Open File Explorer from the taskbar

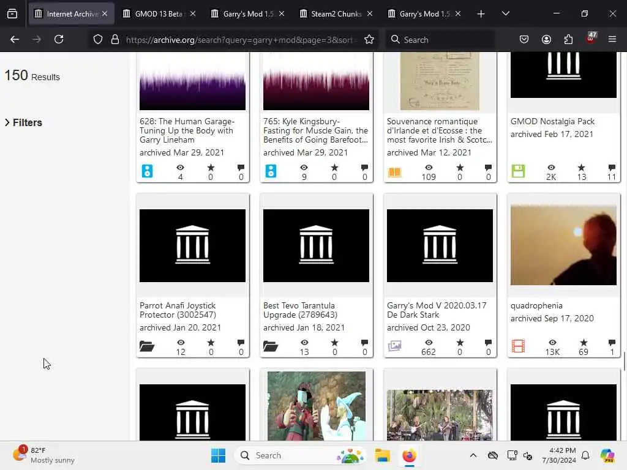coord(382,455)
